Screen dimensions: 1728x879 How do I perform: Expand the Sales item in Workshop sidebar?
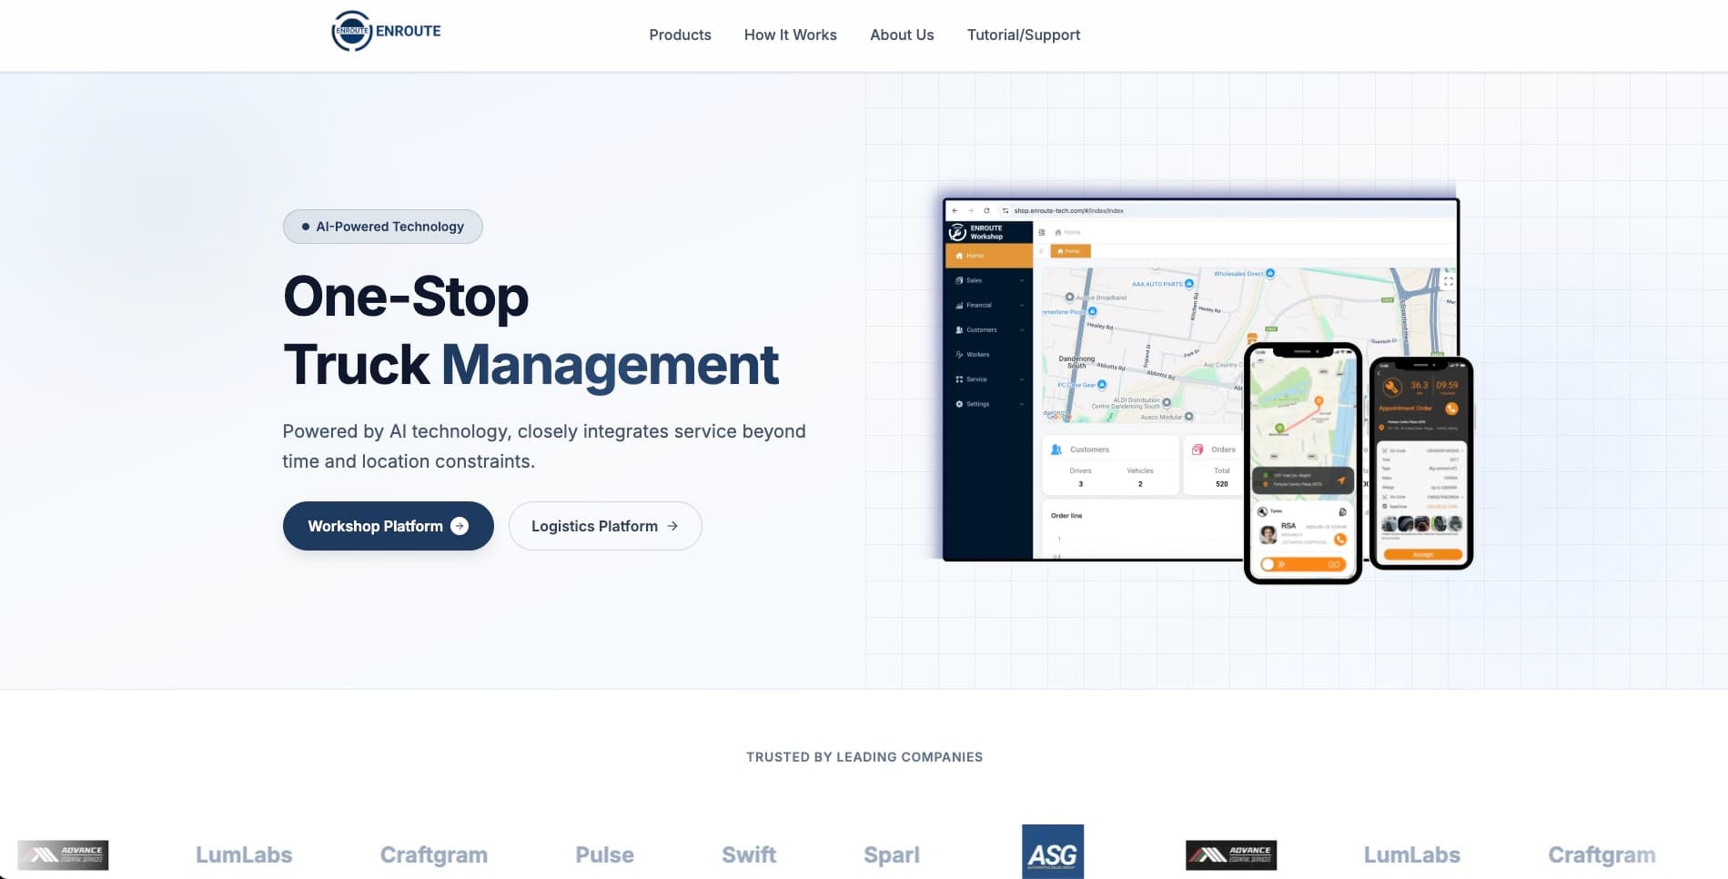click(x=988, y=280)
